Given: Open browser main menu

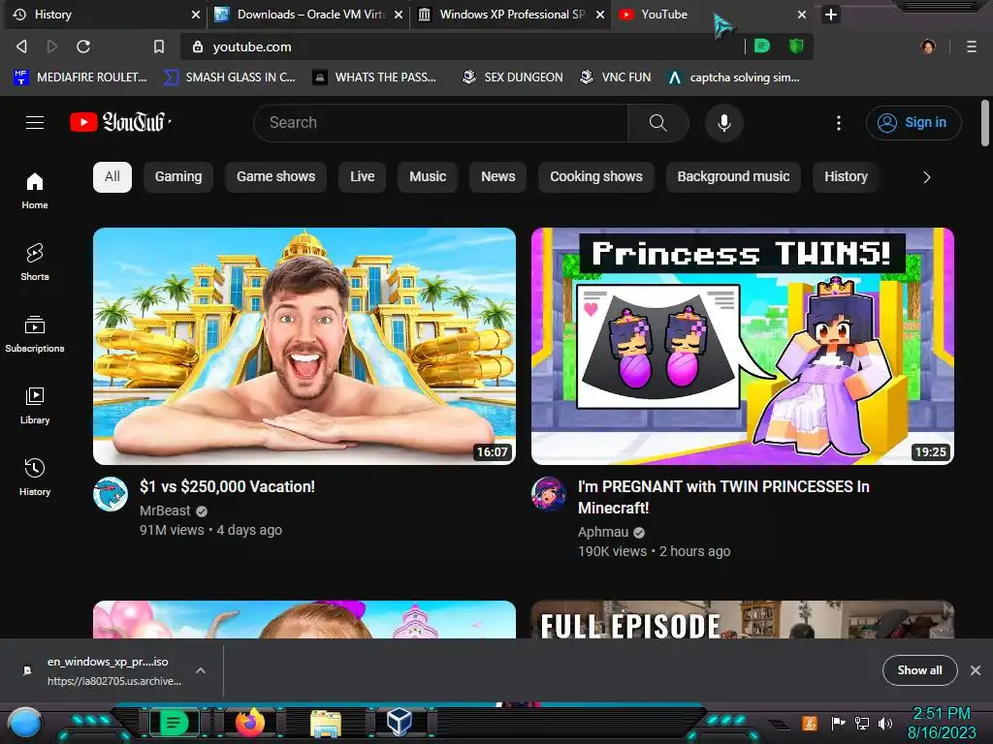Looking at the screenshot, I should point(971,46).
